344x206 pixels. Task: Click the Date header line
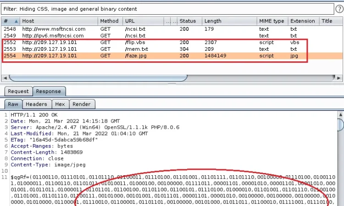(65, 121)
